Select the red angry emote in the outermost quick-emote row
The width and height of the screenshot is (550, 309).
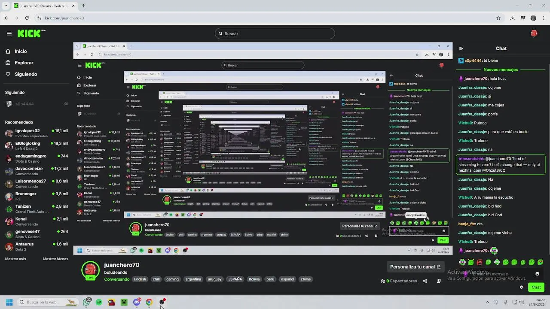coord(480,262)
